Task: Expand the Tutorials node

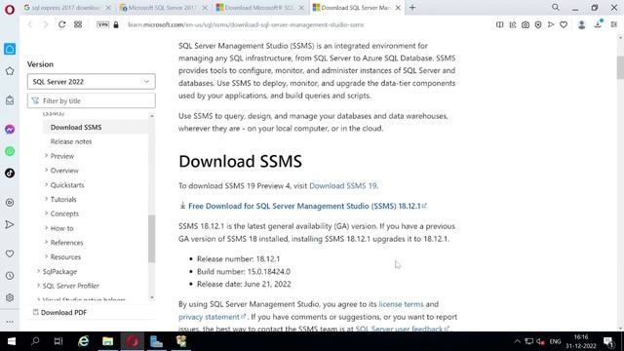Action: click(46, 199)
